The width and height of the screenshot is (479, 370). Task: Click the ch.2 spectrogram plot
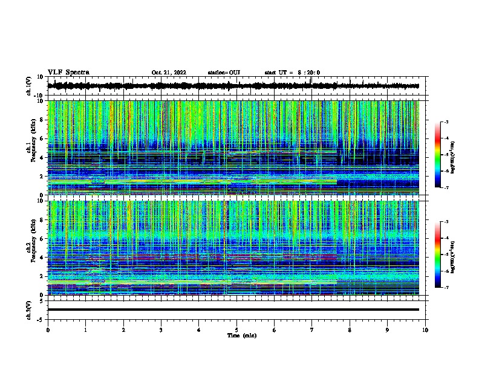point(233,248)
